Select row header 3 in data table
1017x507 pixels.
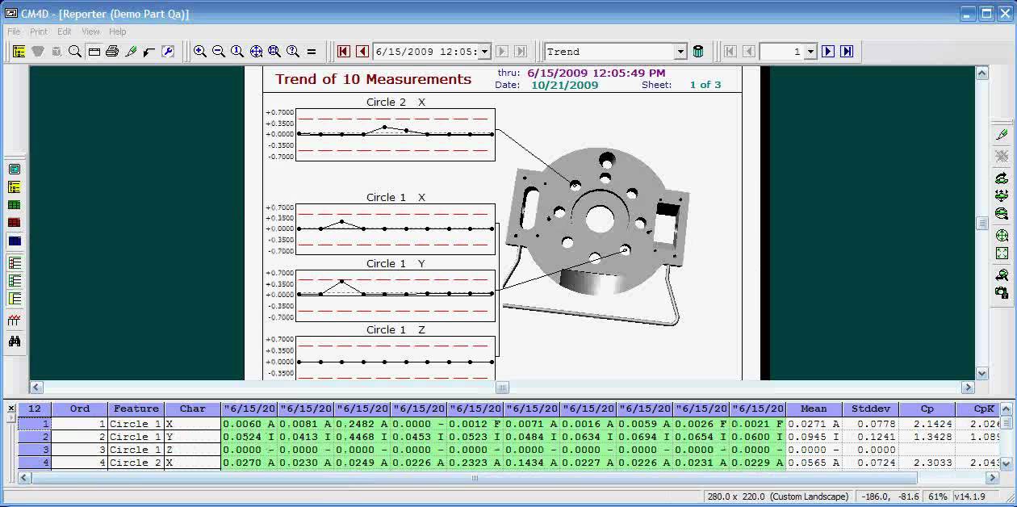(35, 450)
